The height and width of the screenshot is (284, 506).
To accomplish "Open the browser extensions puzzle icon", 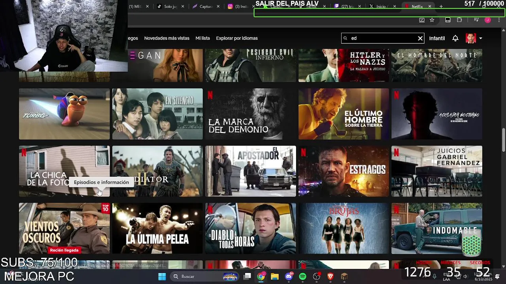I will pyautogui.click(x=459, y=20).
